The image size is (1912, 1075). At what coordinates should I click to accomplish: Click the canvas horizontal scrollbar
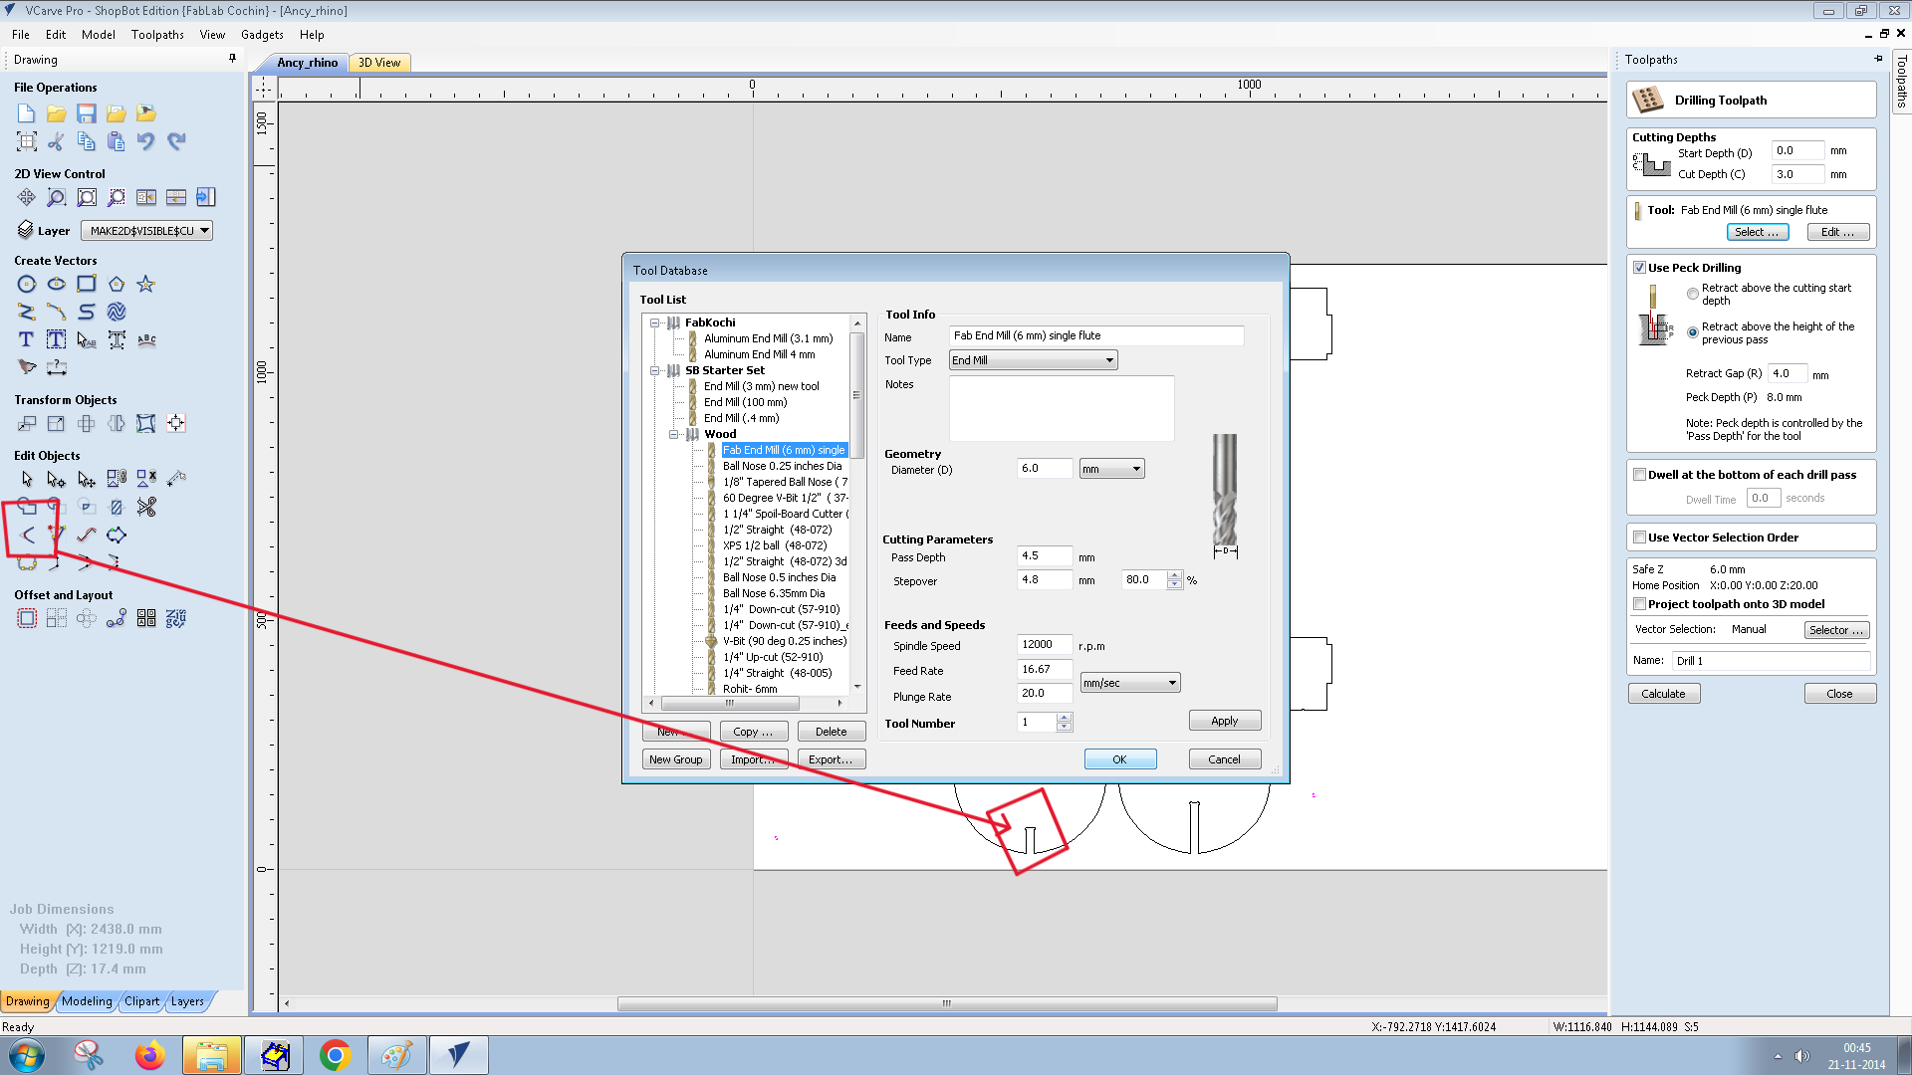click(x=946, y=1003)
